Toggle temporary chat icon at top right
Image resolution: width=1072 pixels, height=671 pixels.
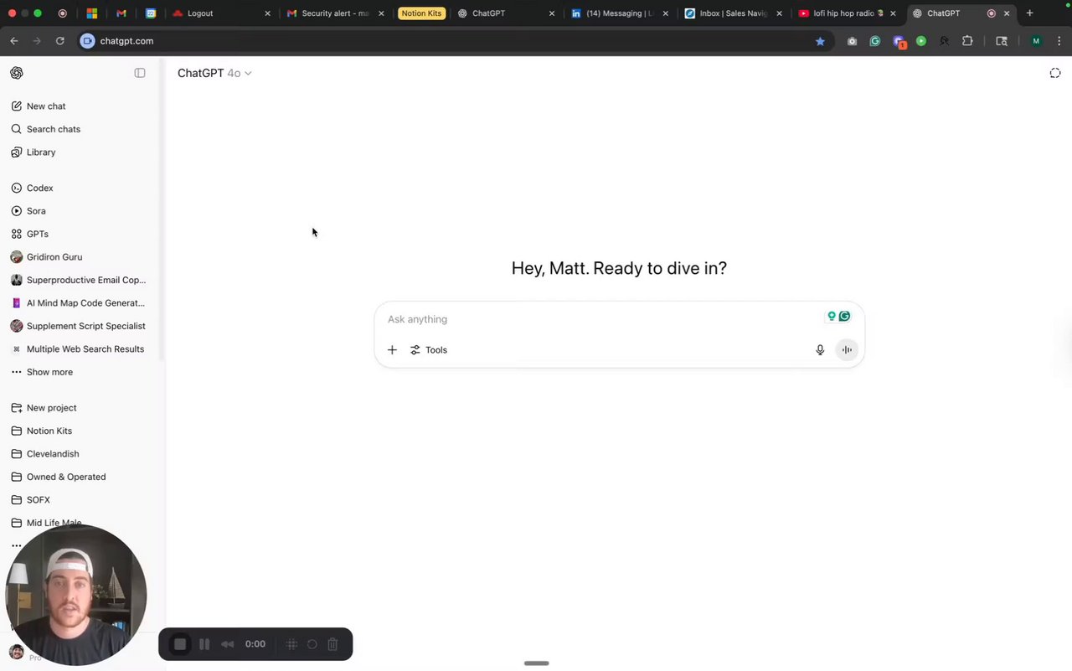[x=1055, y=73]
